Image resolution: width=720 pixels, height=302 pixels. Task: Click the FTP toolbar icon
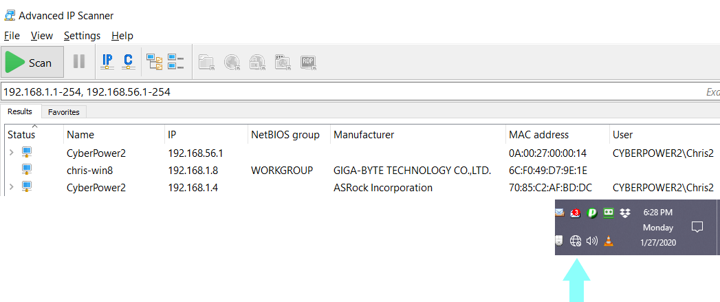tap(283, 62)
